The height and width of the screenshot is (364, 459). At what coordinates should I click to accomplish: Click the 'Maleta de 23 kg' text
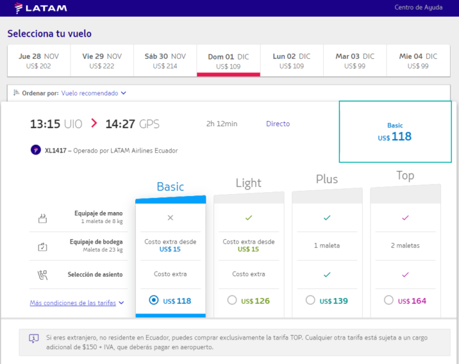pos(103,250)
